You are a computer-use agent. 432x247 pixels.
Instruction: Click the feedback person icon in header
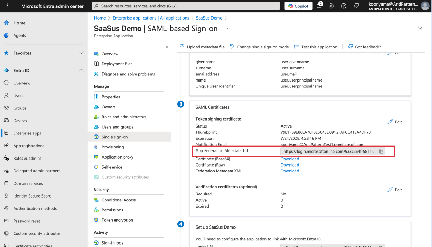pyautogui.click(x=356, y=6)
